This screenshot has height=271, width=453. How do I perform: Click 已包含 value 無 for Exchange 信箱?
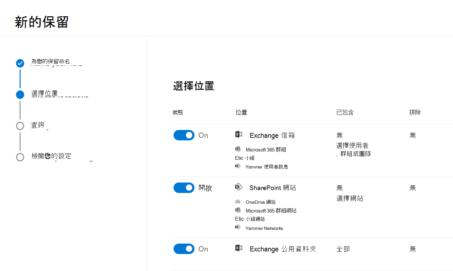coord(340,135)
